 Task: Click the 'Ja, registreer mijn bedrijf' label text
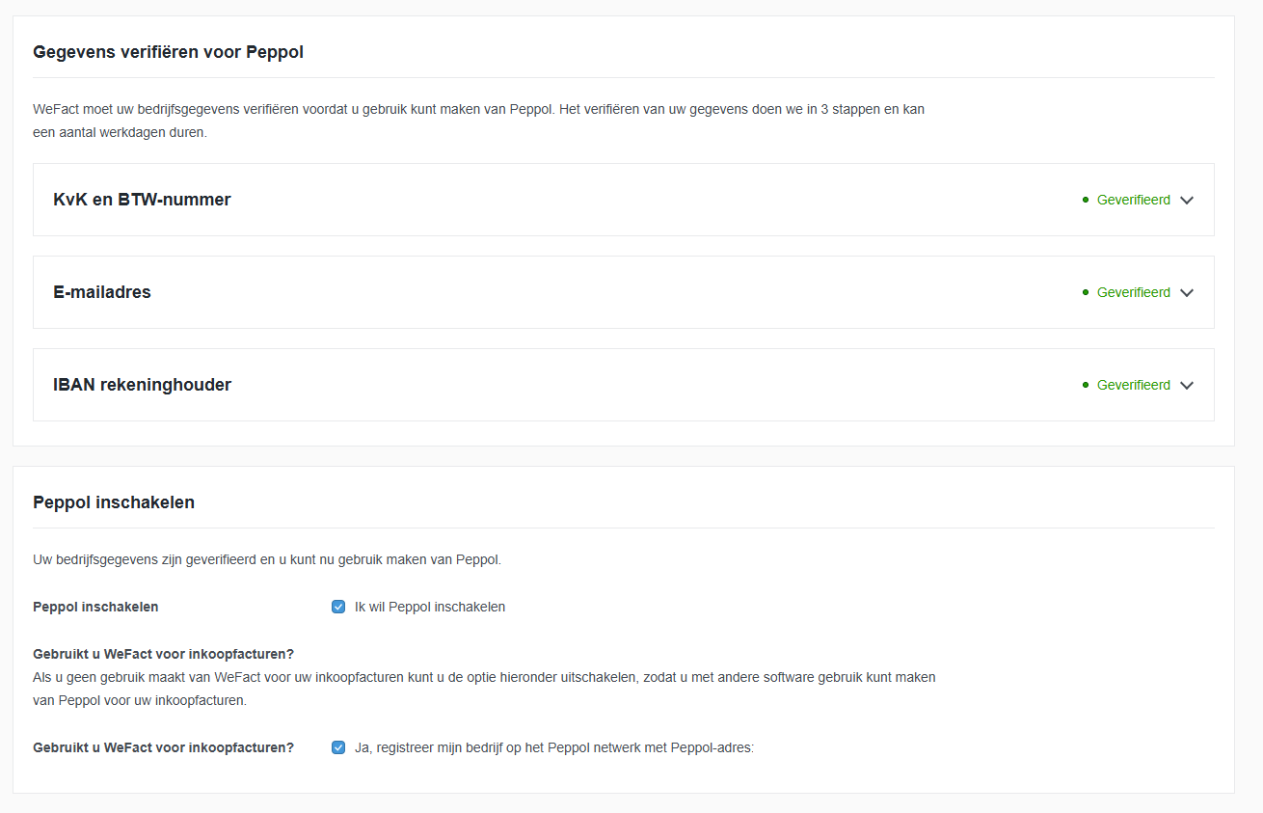click(553, 747)
